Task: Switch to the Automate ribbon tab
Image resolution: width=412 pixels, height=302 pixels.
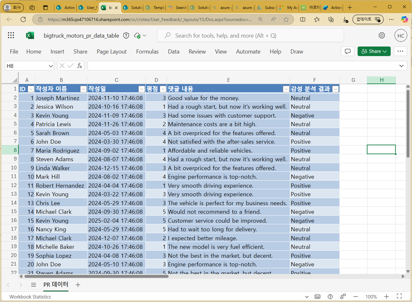Action: point(248,52)
